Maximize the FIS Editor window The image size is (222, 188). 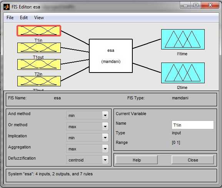[196, 5]
